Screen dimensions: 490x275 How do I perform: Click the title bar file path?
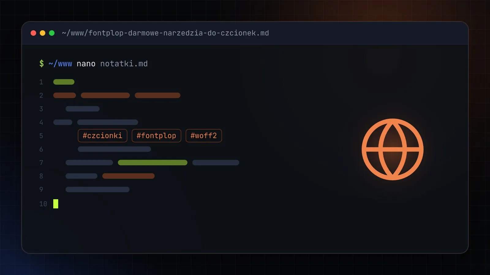[165, 33]
